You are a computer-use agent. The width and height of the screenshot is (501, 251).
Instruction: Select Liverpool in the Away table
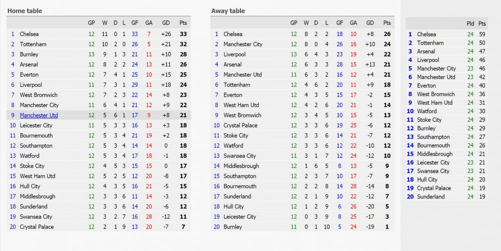[x=234, y=54]
